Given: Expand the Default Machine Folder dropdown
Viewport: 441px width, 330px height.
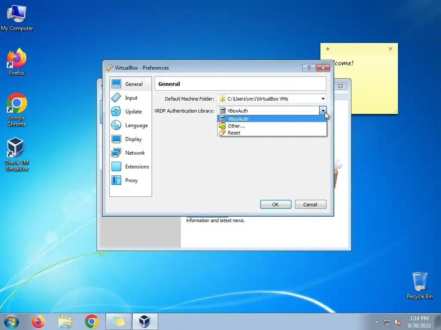Looking at the screenshot, I should (x=323, y=98).
